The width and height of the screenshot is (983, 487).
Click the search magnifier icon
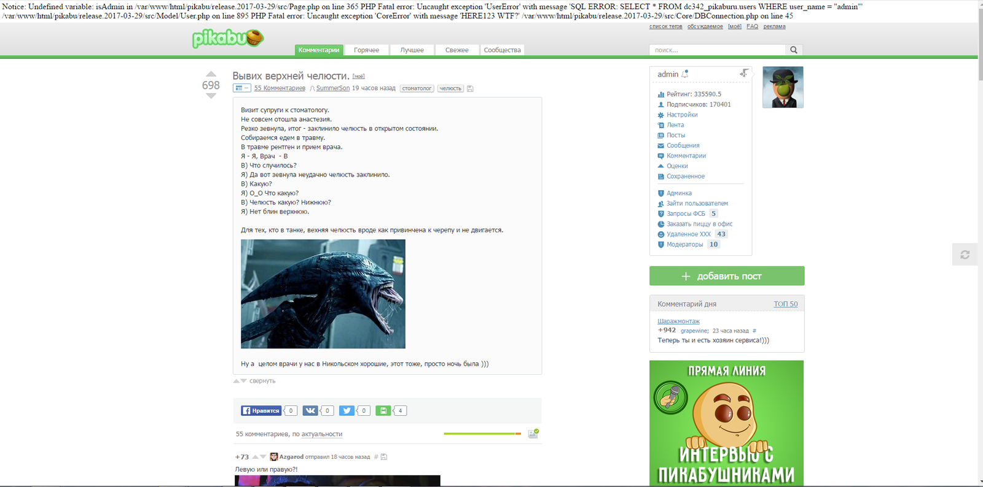794,50
